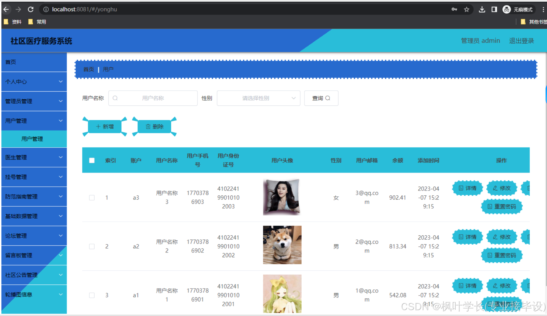The height and width of the screenshot is (316, 547).
Task: Click the 社区医疗服务系统 system title
Action: (x=41, y=41)
